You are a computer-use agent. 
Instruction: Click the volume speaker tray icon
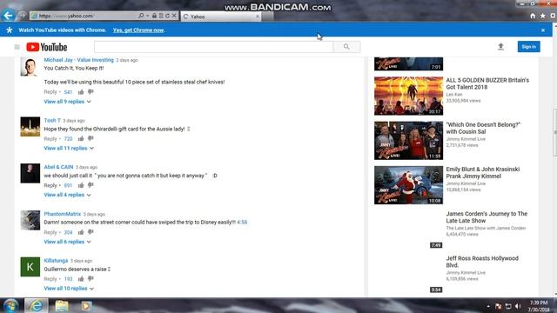pos(518,306)
